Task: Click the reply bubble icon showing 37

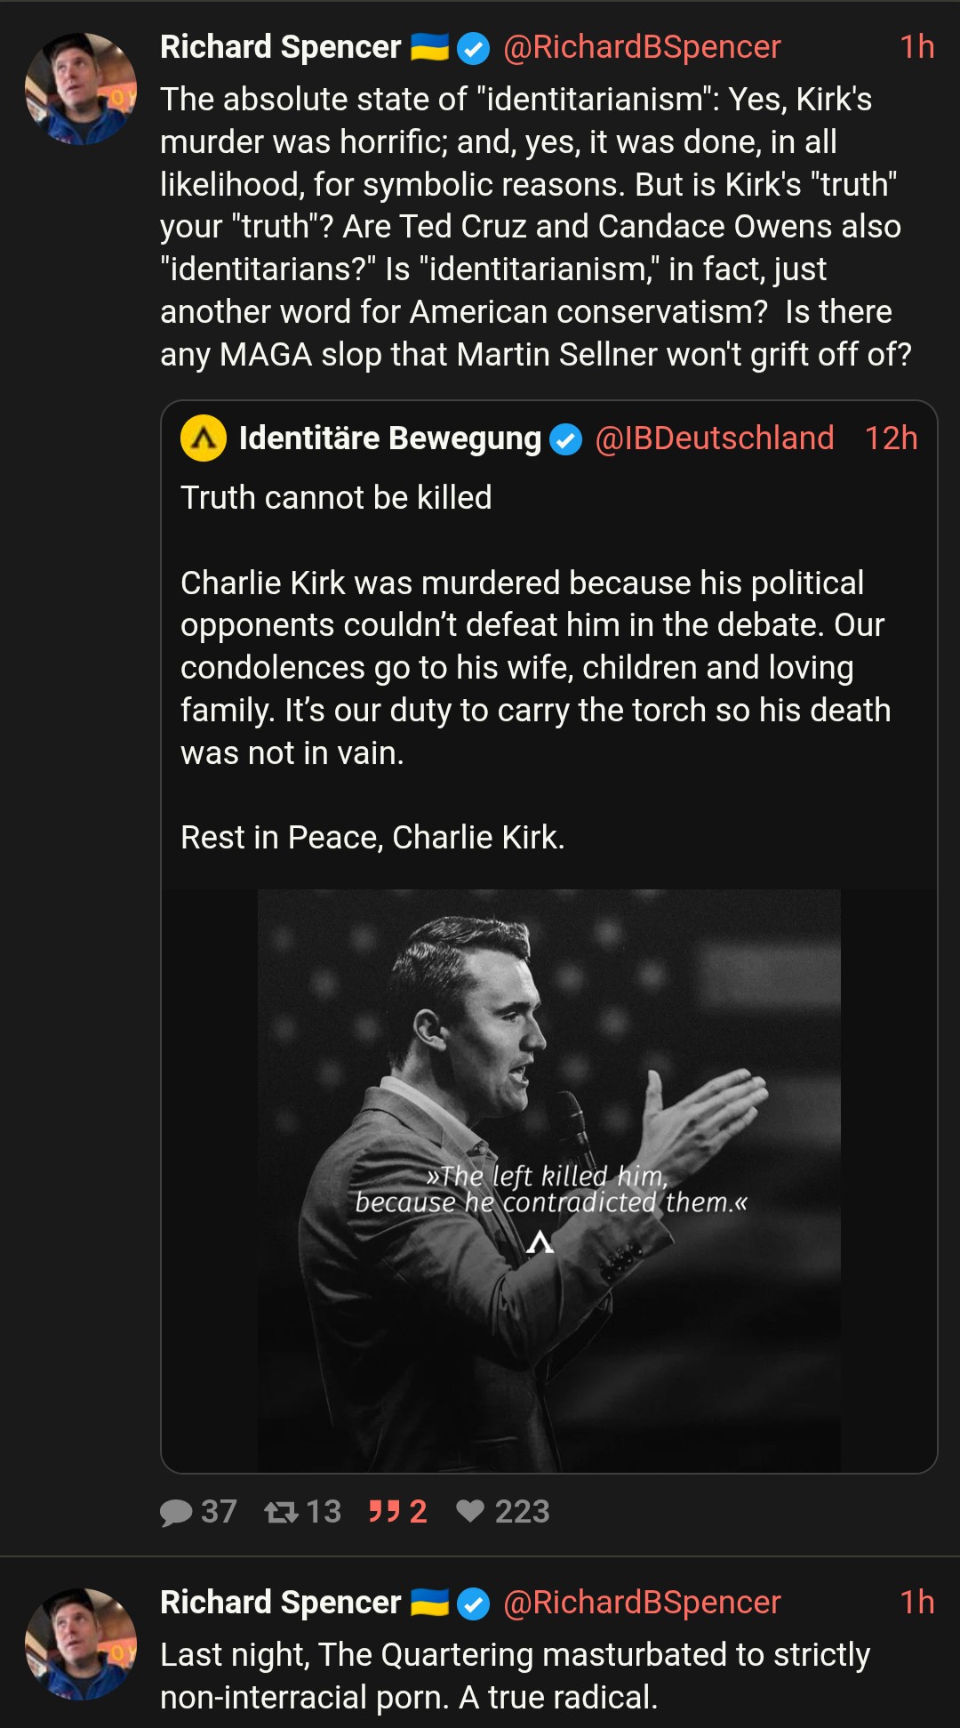Action: point(176,1512)
